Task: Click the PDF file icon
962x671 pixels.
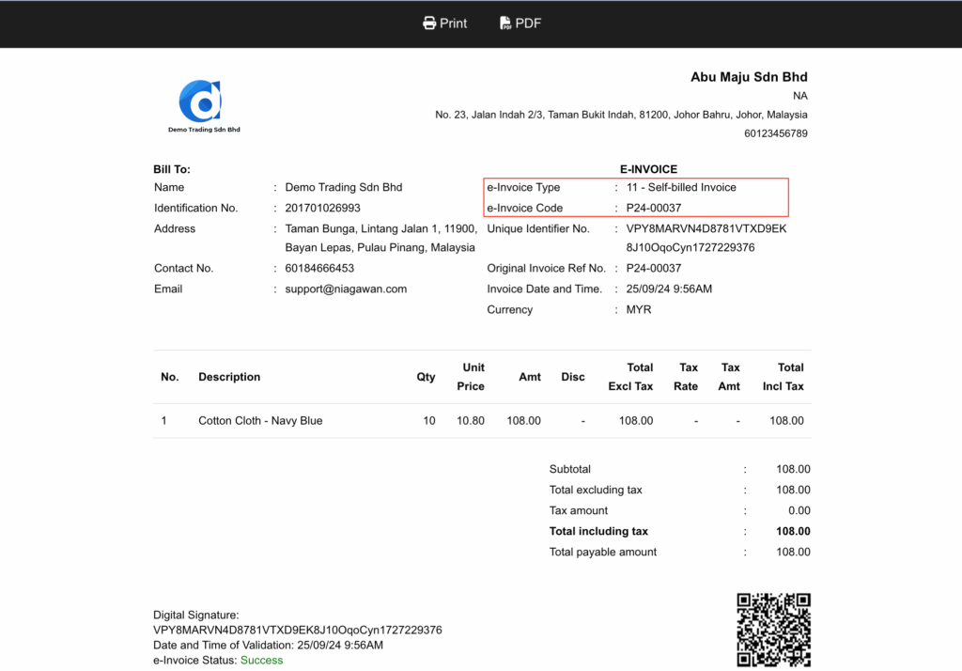Action: [504, 23]
